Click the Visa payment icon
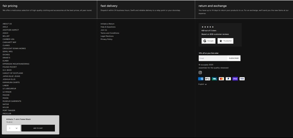Viewport: 293px width, 138px height. pos(242,79)
